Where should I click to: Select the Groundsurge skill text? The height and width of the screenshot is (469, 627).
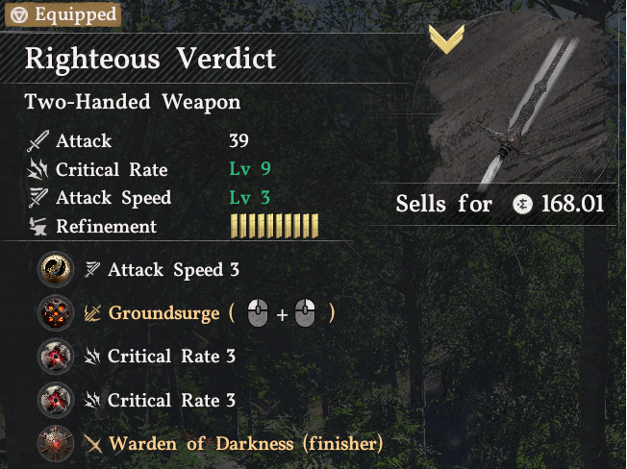[x=163, y=312]
